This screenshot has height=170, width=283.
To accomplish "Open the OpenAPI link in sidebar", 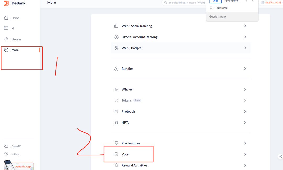I will point(16,146).
